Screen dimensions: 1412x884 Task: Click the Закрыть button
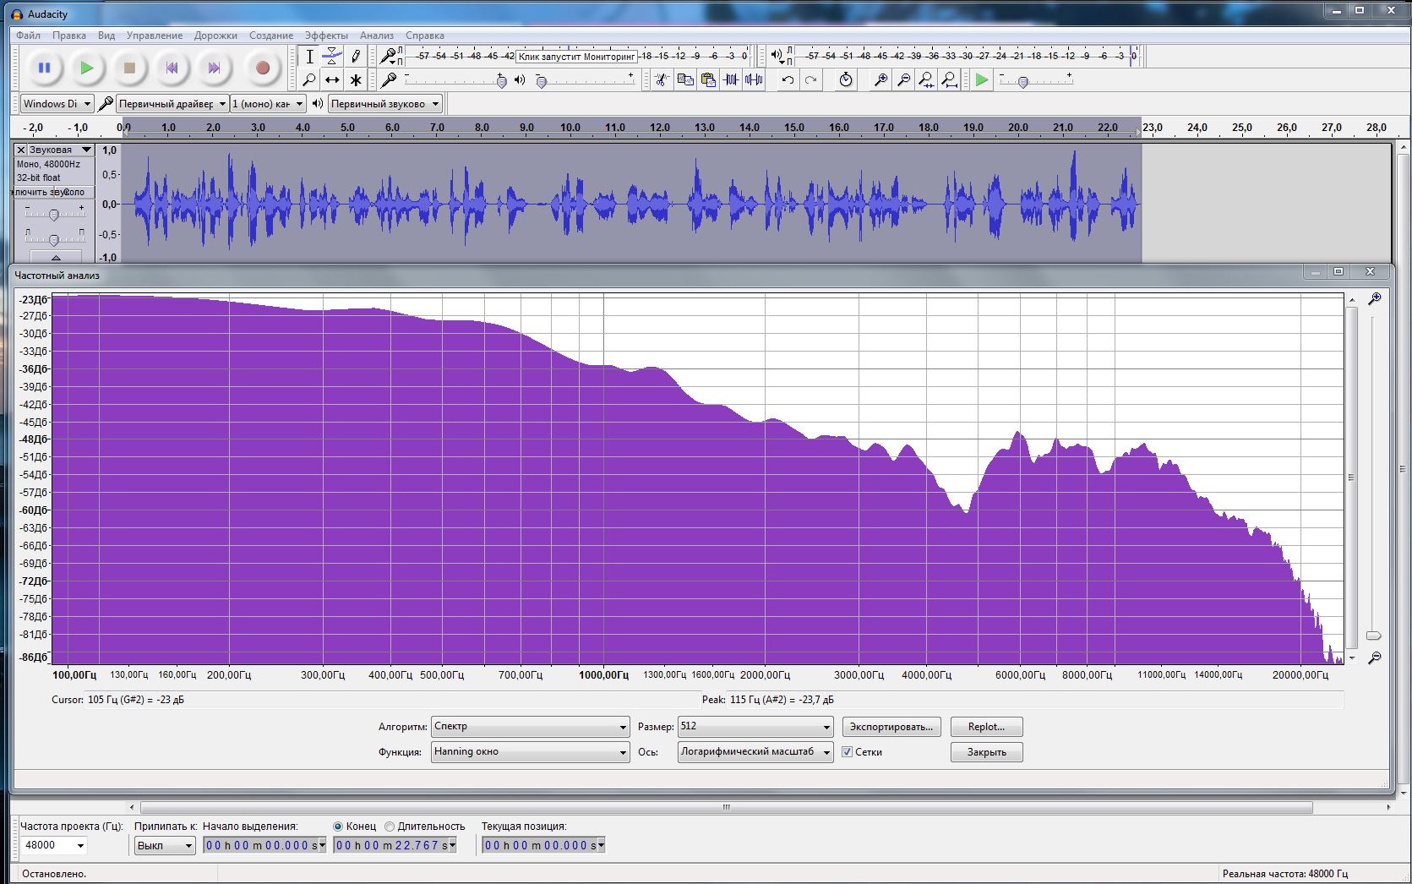click(987, 752)
